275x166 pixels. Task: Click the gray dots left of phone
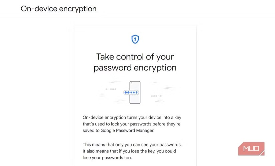111,89
